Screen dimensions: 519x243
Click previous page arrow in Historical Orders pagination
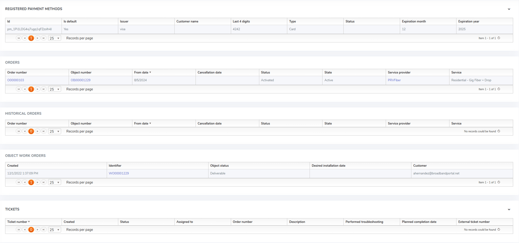pyautogui.click(x=25, y=131)
